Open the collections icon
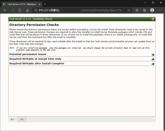 (x=144, y=10)
